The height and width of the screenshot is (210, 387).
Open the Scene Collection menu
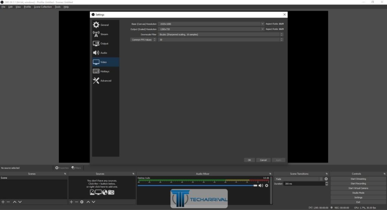click(x=43, y=7)
